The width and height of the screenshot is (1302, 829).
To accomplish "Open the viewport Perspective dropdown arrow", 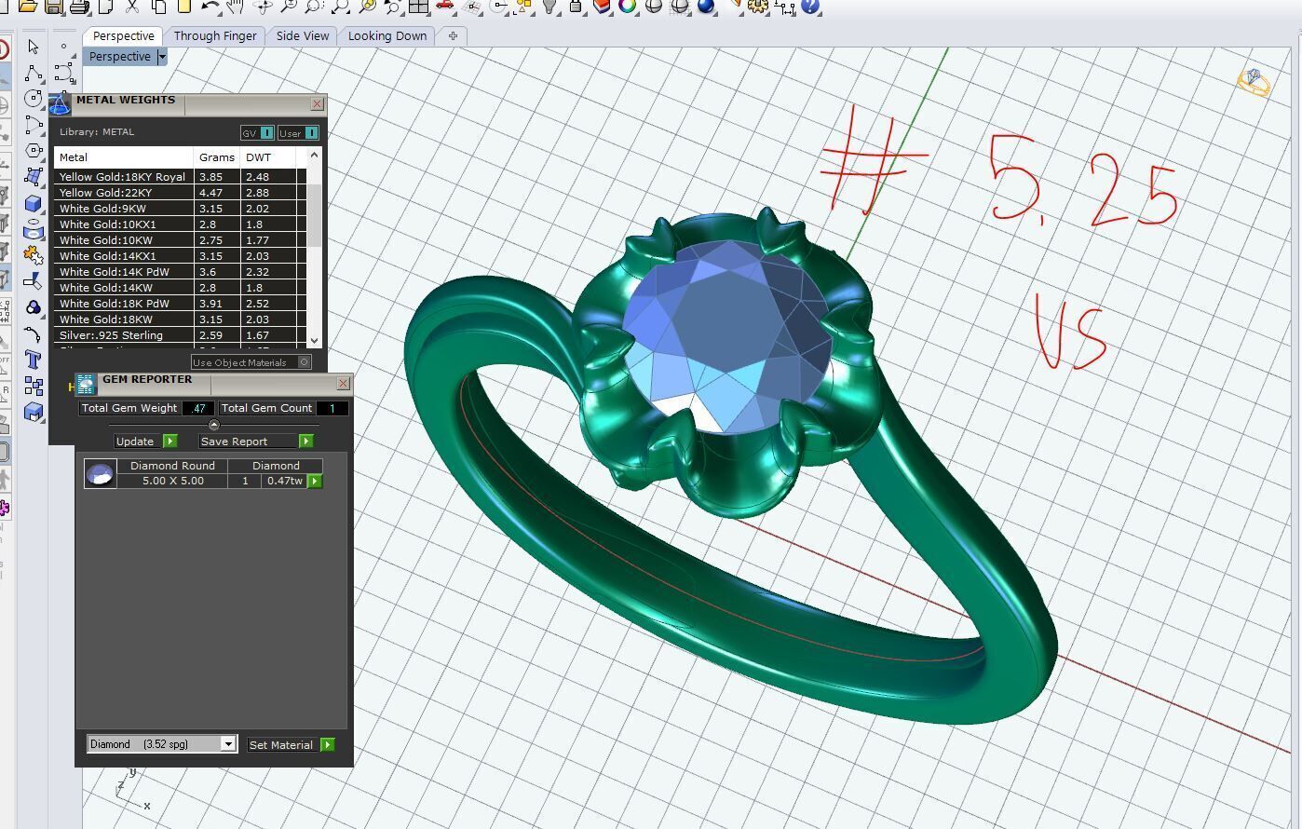I will click(x=162, y=57).
